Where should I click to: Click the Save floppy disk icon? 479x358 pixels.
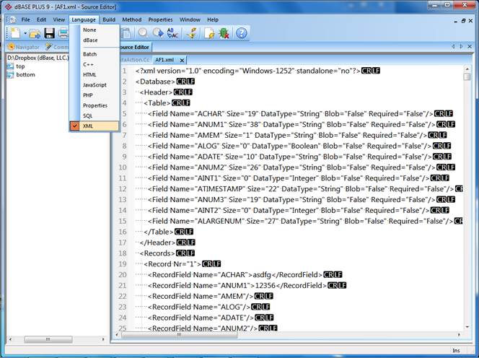[x=49, y=33]
